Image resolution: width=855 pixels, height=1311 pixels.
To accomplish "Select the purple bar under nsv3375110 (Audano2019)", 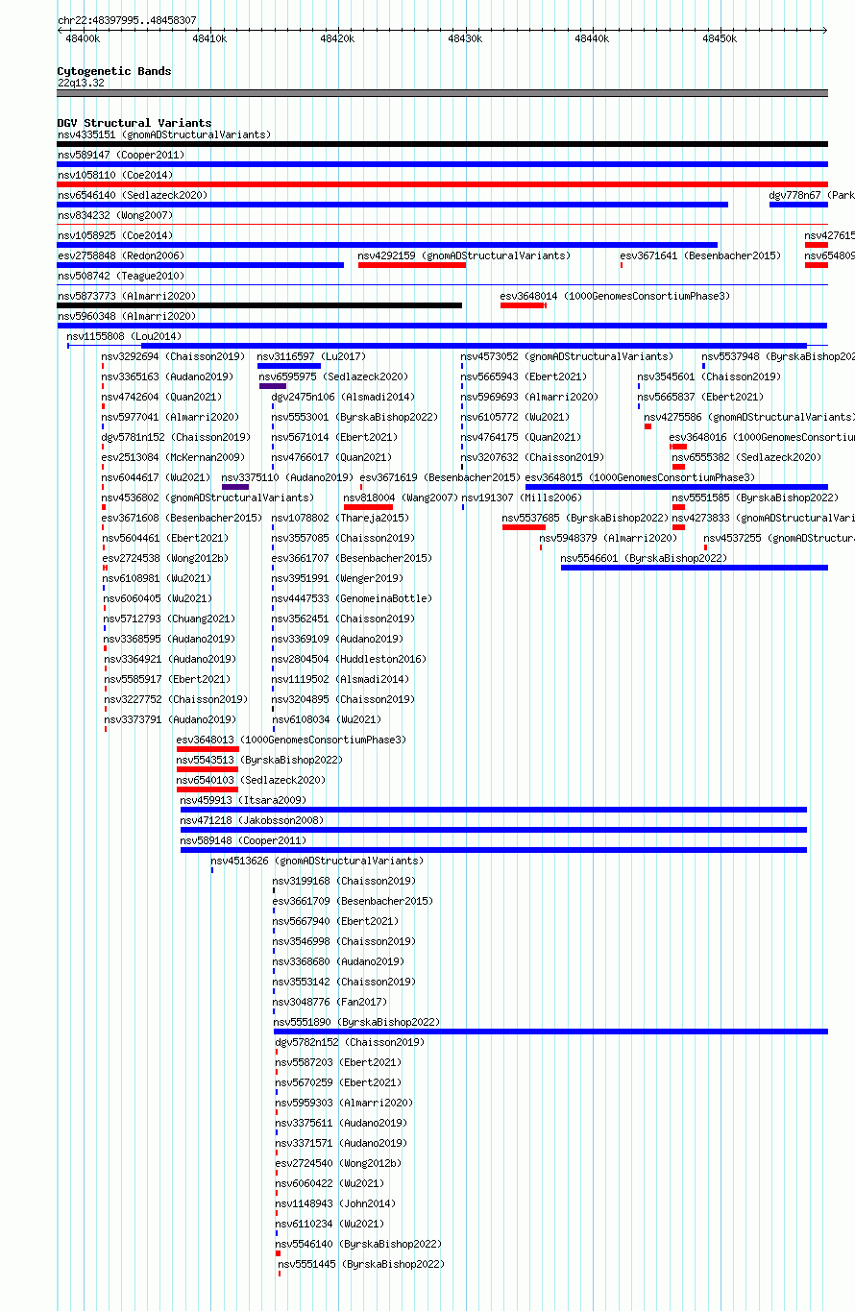I will (x=235, y=487).
